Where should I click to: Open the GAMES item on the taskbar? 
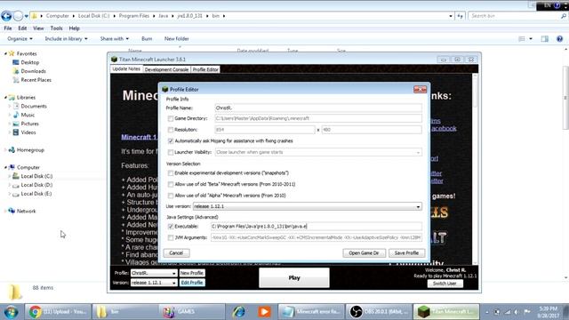[x=192, y=312]
